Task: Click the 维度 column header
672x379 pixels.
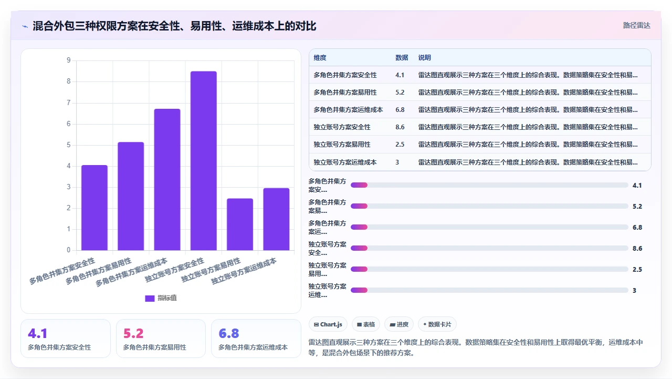Action: pos(320,58)
